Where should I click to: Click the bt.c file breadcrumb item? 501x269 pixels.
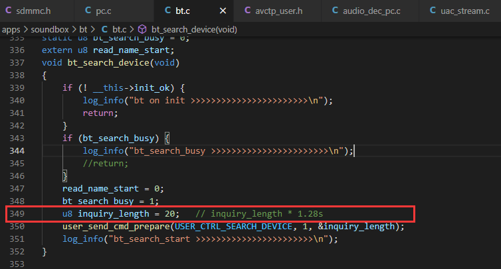(x=120, y=30)
